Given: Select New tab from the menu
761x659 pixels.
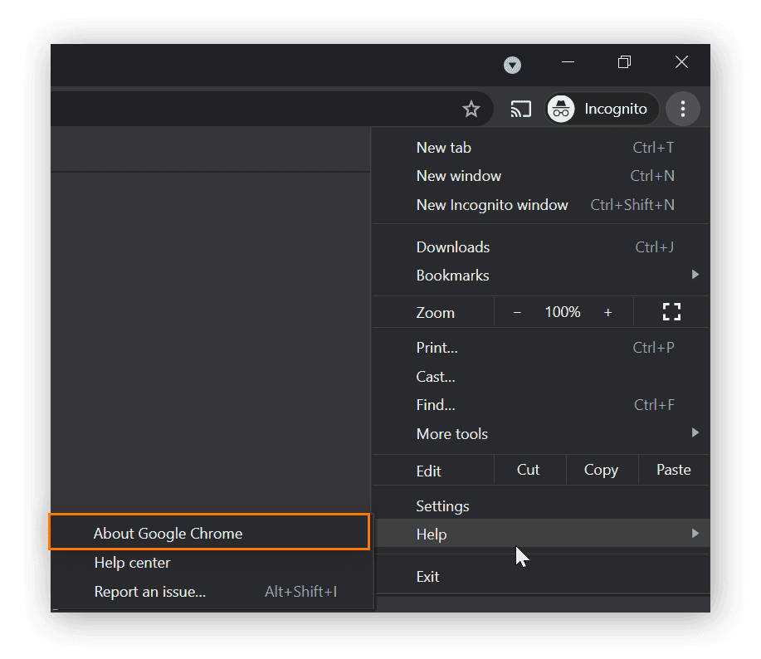Looking at the screenshot, I should (540, 148).
